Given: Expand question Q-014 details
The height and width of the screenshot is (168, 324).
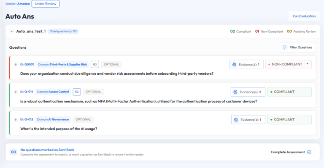Looking at the screenshot, I should tap(16, 92).
